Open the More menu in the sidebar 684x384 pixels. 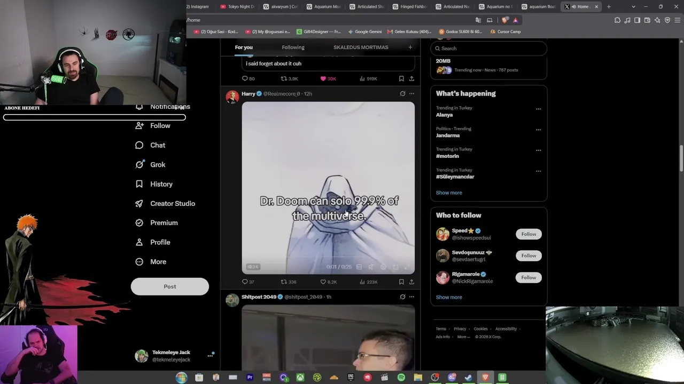pos(151,262)
